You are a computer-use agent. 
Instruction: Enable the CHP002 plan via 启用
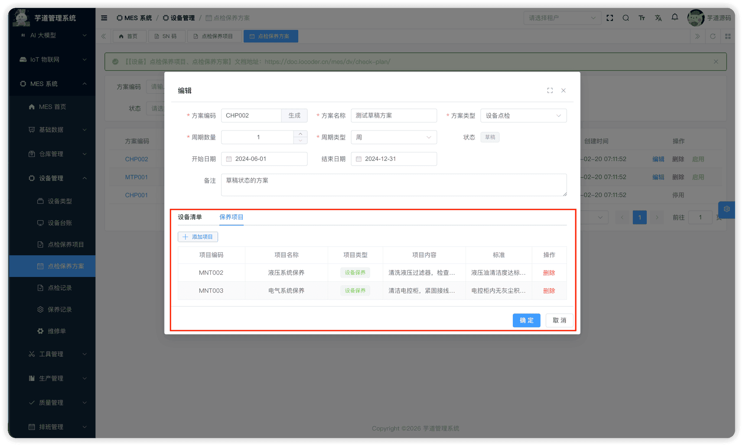[698, 159]
